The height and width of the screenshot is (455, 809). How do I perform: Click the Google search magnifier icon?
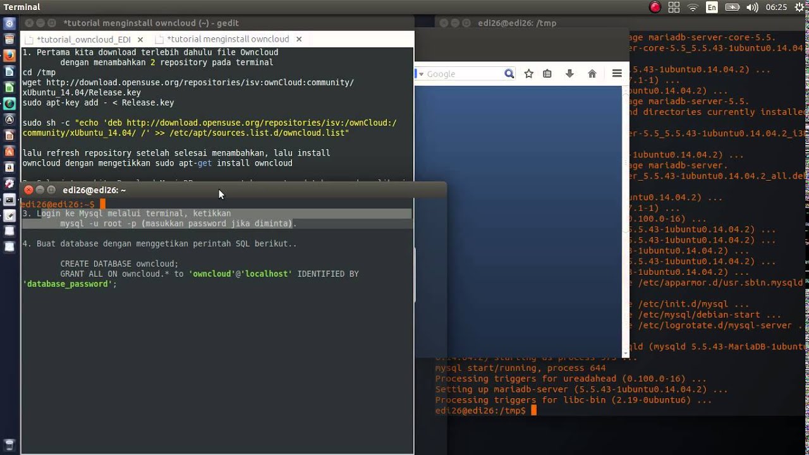509,74
